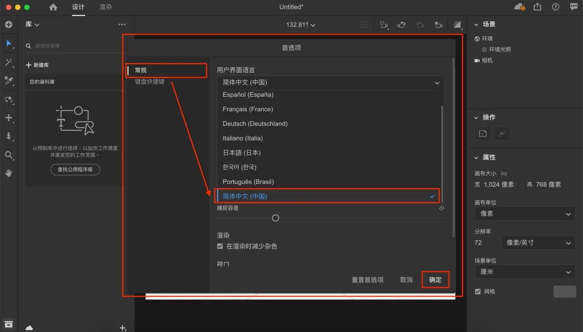Click the 捕捉容差 slider handle
The width and height of the screenshot is (583, 332).
coord(276,218)
